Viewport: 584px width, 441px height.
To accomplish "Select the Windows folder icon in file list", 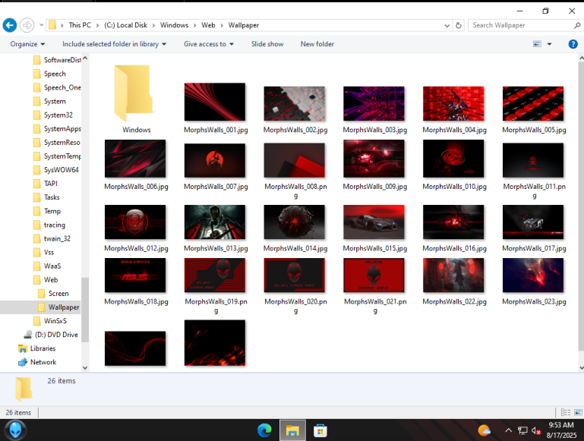I will tap(133, 93).
